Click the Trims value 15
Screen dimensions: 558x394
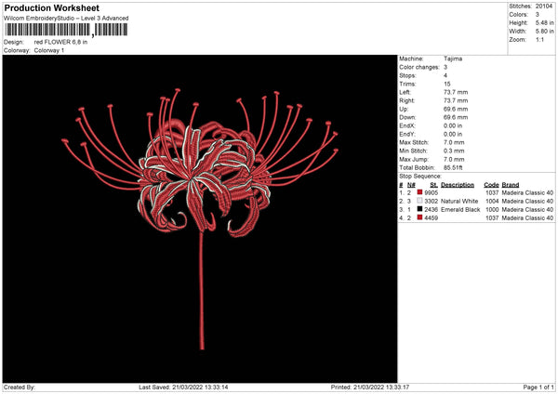(x=447, y=84)
